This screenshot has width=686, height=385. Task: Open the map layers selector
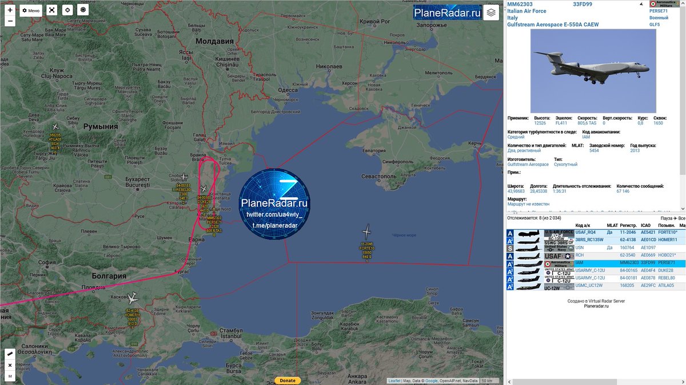491,13
